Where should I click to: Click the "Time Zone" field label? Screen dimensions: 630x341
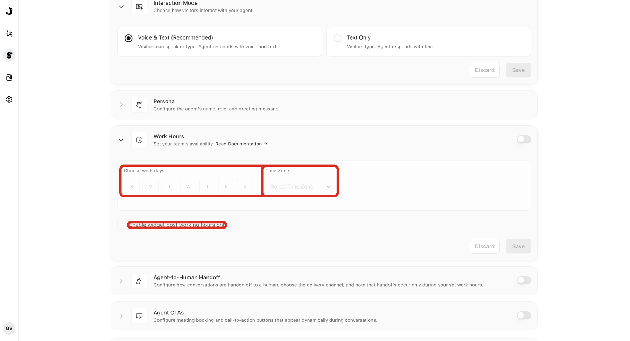277,171
